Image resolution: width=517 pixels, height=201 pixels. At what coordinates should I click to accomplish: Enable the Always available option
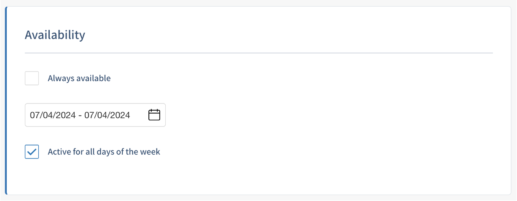[x=32, y=78]
